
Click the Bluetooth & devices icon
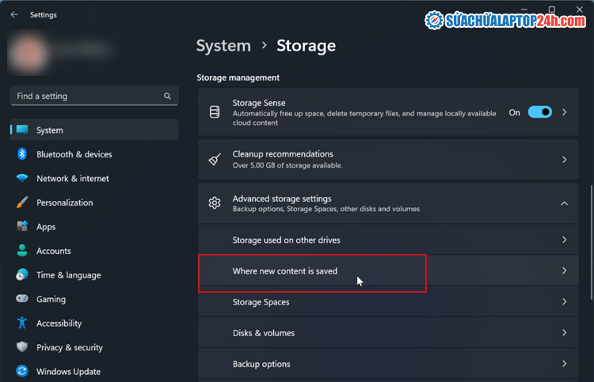(x=22, y=154)
